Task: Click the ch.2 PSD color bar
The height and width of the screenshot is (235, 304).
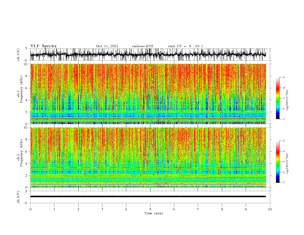Action: (x=278, y=162)
